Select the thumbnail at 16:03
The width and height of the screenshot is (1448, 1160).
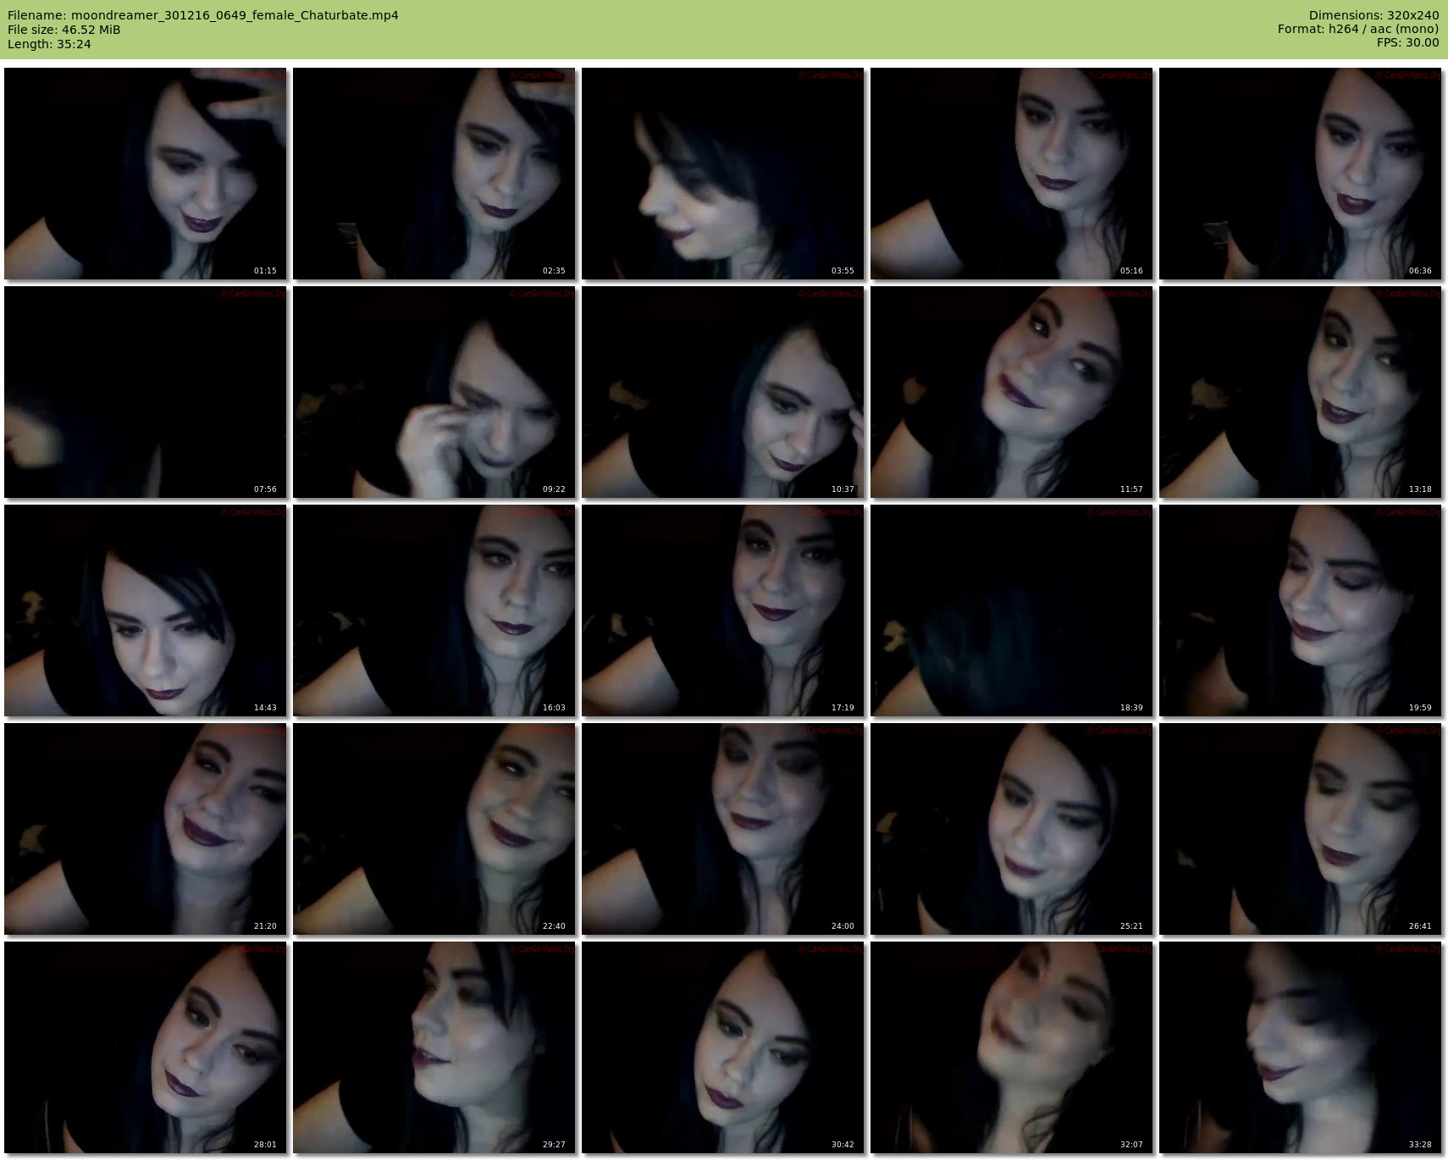click(434, 610)
